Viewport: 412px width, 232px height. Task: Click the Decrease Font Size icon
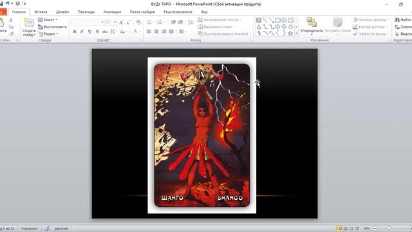point(128,23)
